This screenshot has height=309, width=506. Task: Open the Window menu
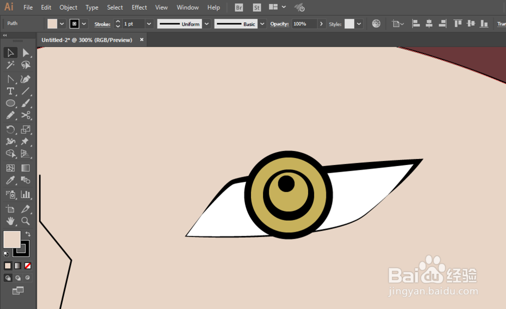188,8
